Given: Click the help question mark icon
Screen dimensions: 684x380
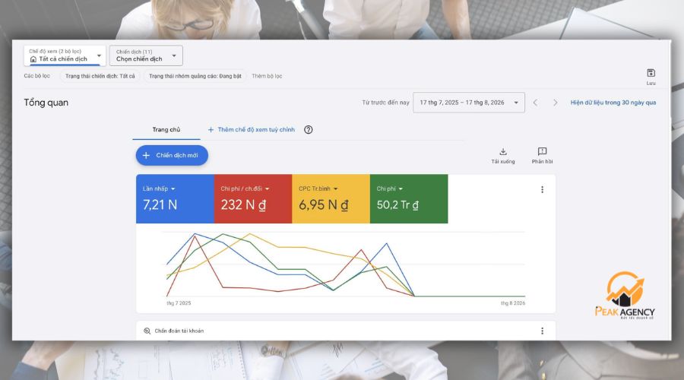Looking at the screenshot, I should [309, 129].
